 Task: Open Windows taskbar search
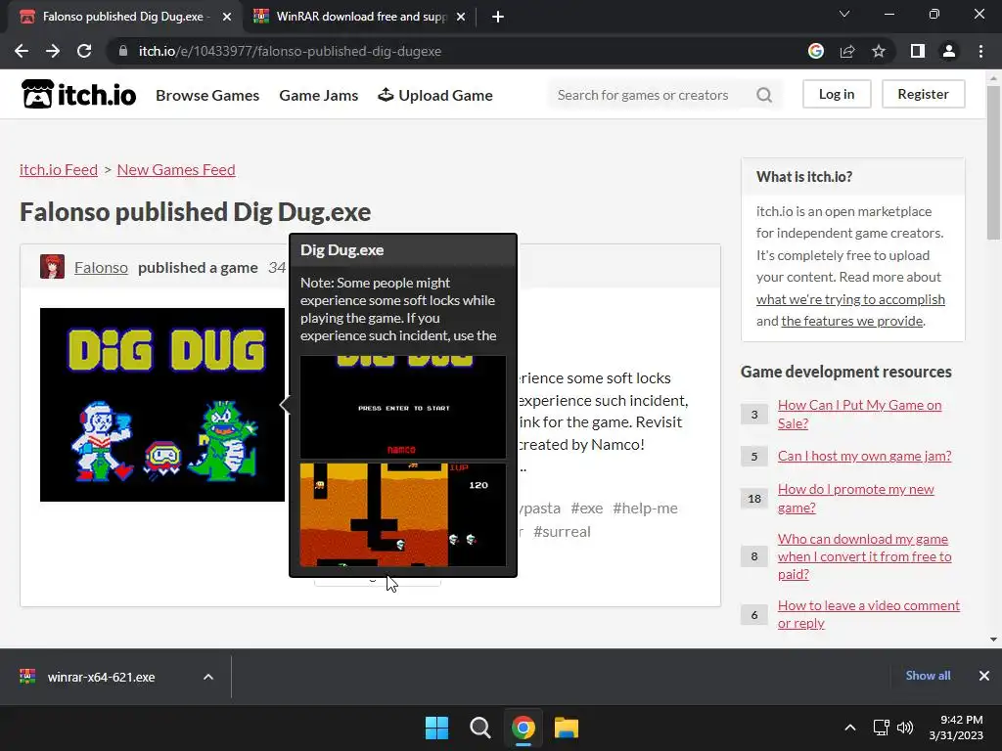(x=479, y=728)
